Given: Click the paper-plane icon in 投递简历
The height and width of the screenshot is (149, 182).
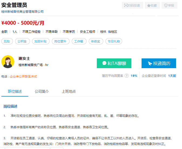Looking at the screenshot, I should tap(150, 63).
